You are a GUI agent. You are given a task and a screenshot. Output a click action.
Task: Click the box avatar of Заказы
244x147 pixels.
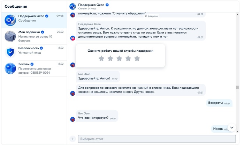(10, 68)
